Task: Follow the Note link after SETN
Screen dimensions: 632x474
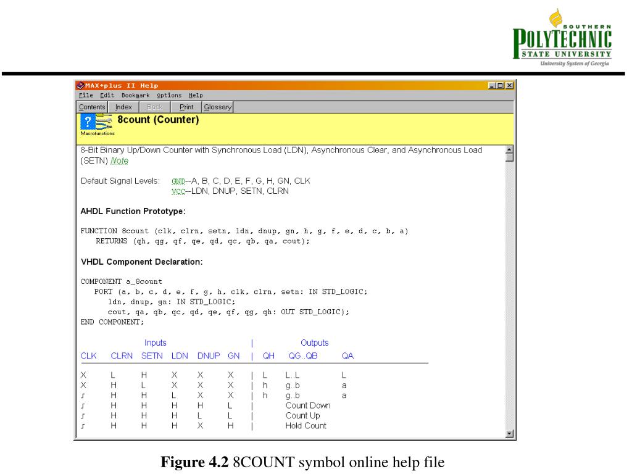Action: (119, 161)
